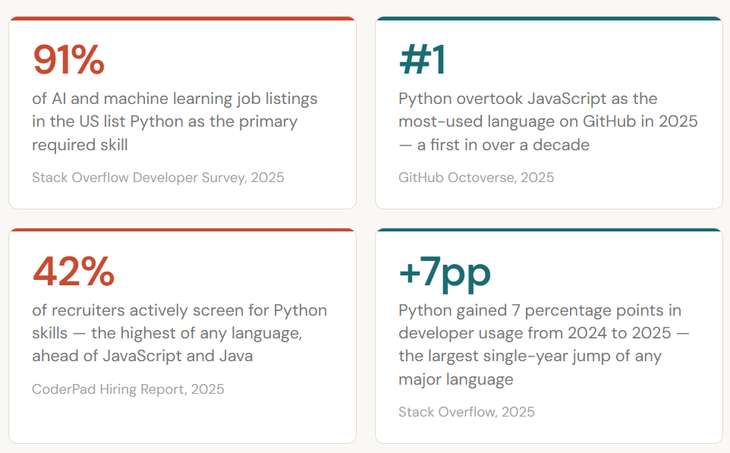Open the Stack Overflow, 2025 source
The image size is (730, 453).
click(x=466, y=412)
